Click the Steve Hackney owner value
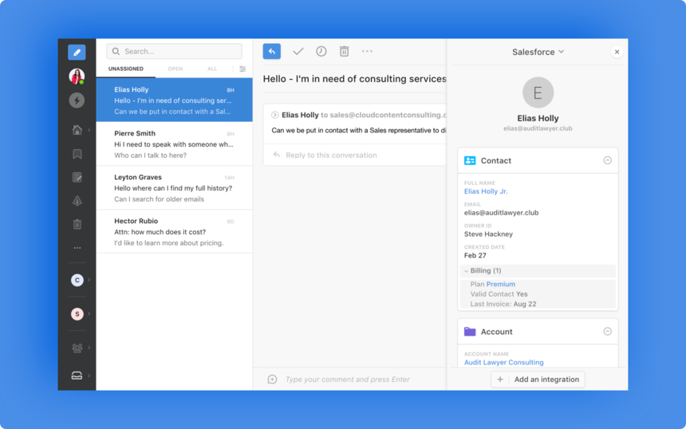This screenshot has width=686, height=429. (488, 234)
